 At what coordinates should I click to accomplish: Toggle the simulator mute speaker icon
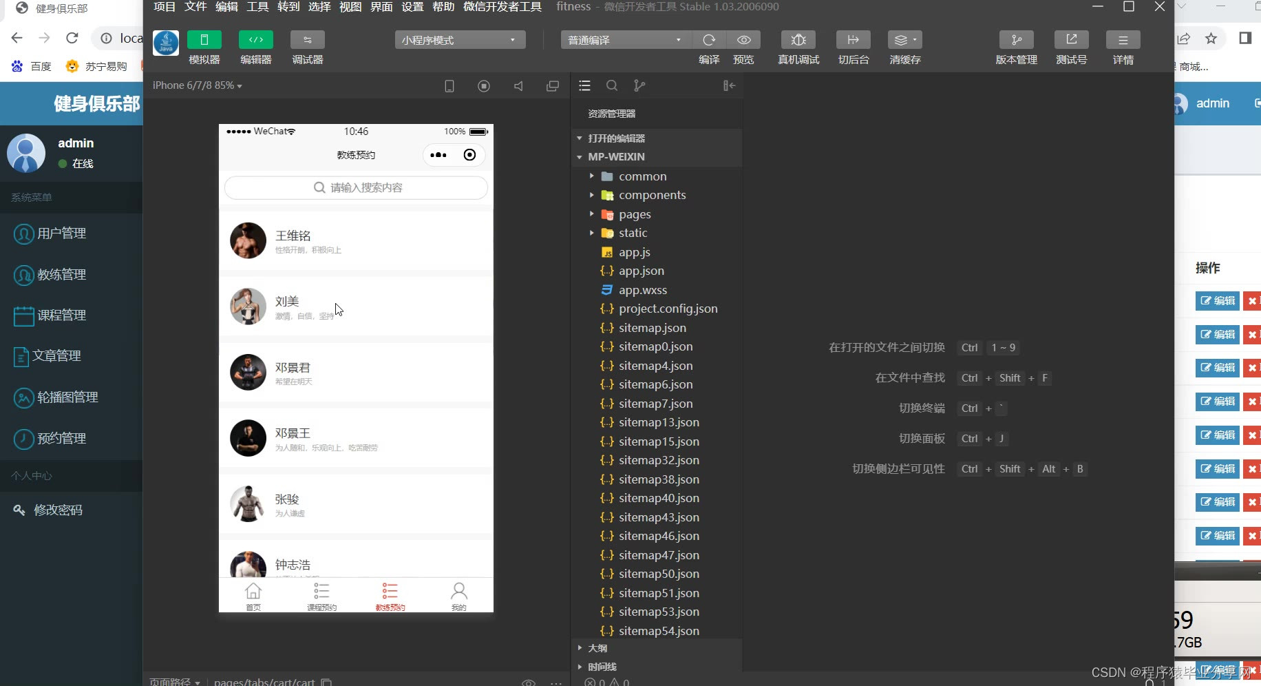click(518, 86)
